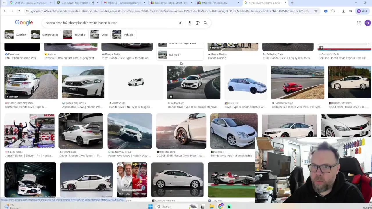This screenshot has height=209, width=372.
Task: Open TopGear.com.ph Bathurst lap image
Action: click(x=298, y=82)
